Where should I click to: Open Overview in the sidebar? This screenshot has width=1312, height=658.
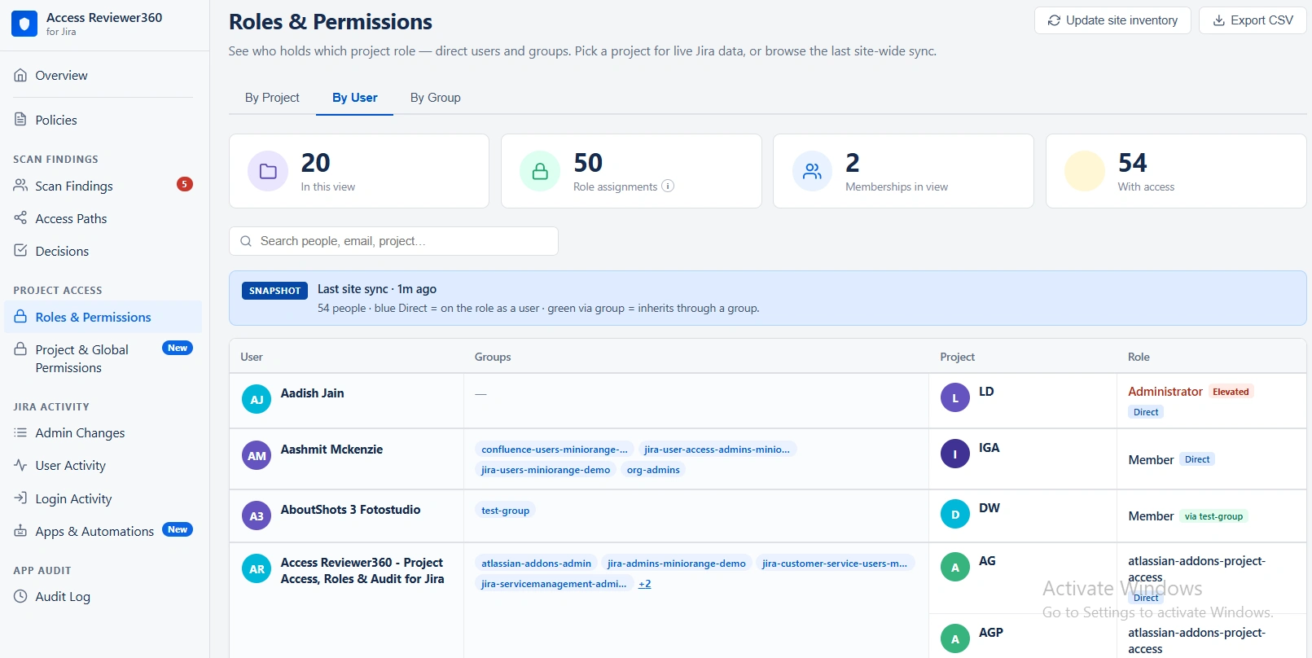click(x=103, y=75)
